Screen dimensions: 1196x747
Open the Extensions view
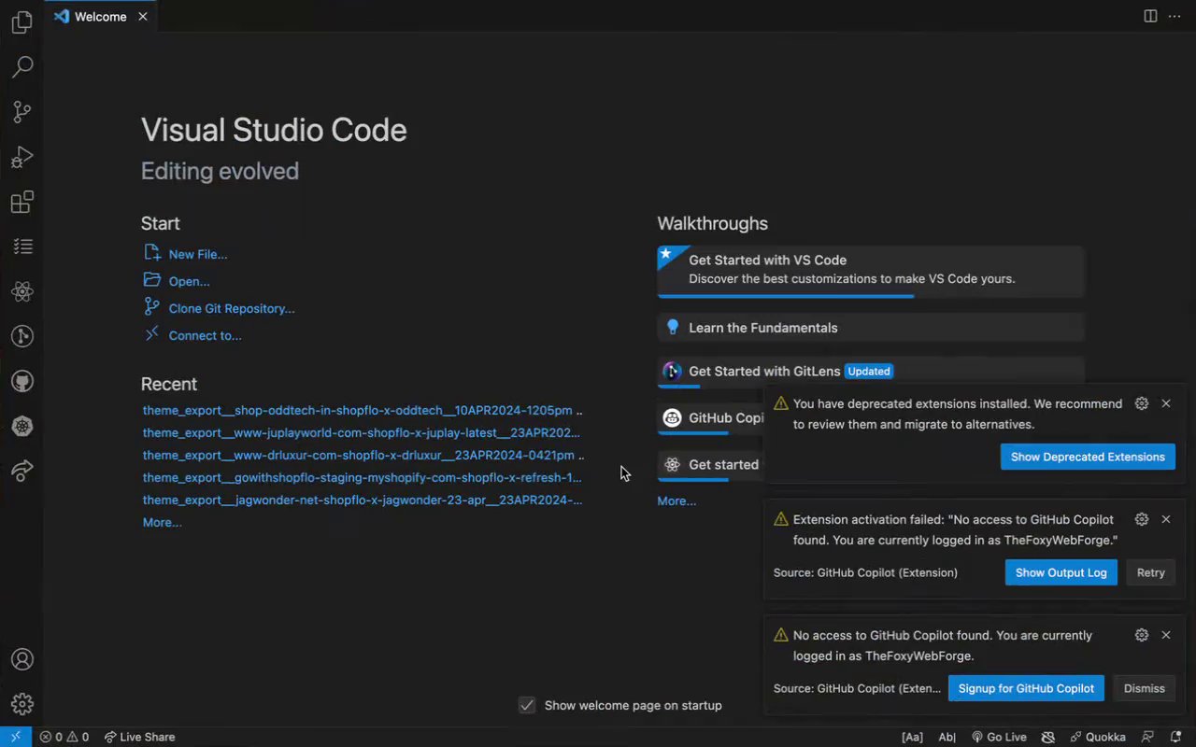click(21, 203)
